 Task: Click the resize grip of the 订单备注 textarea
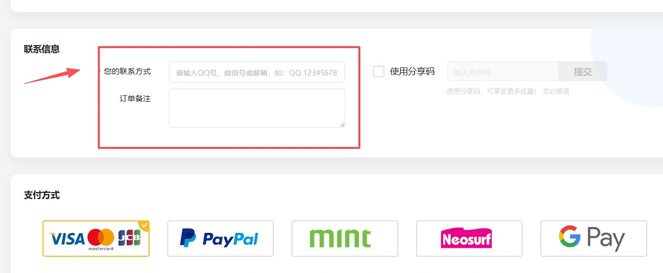click(x=342, y=125)
